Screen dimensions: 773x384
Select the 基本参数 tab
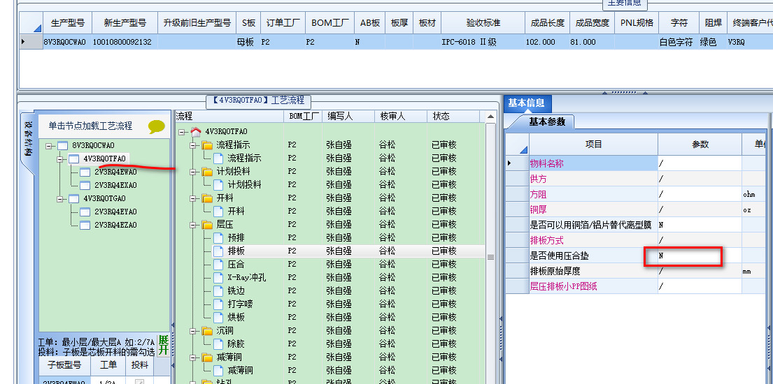point(547,121)
